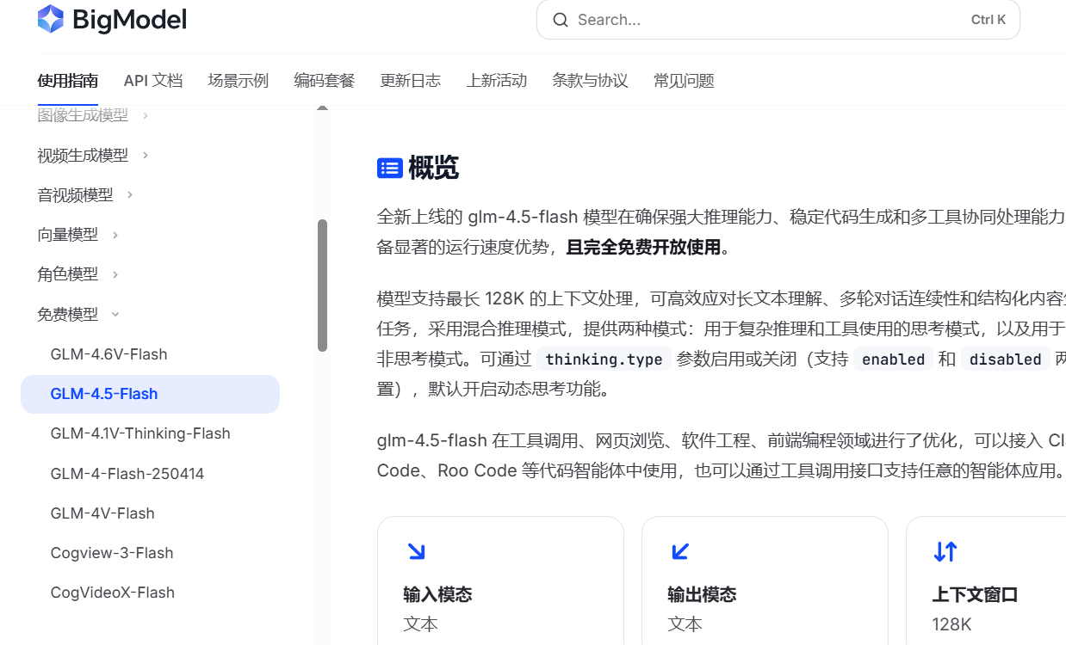
Task: Click the BigModel wordmark text
Action: 130,20
